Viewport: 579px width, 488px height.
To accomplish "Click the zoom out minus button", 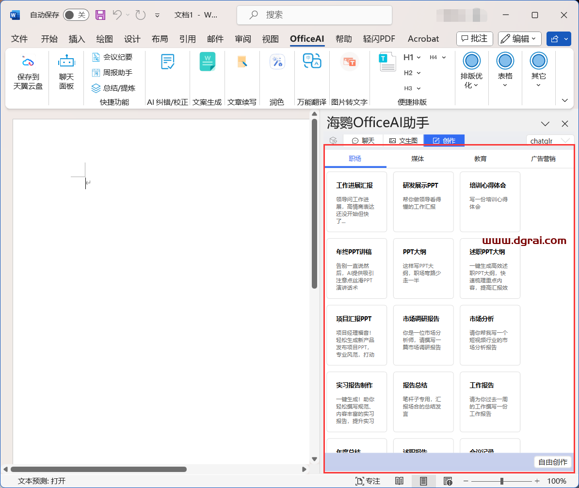I will (x=466, y=481).
